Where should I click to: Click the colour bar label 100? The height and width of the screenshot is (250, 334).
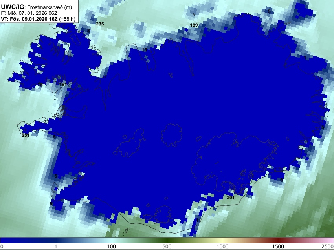click(112, 246)
